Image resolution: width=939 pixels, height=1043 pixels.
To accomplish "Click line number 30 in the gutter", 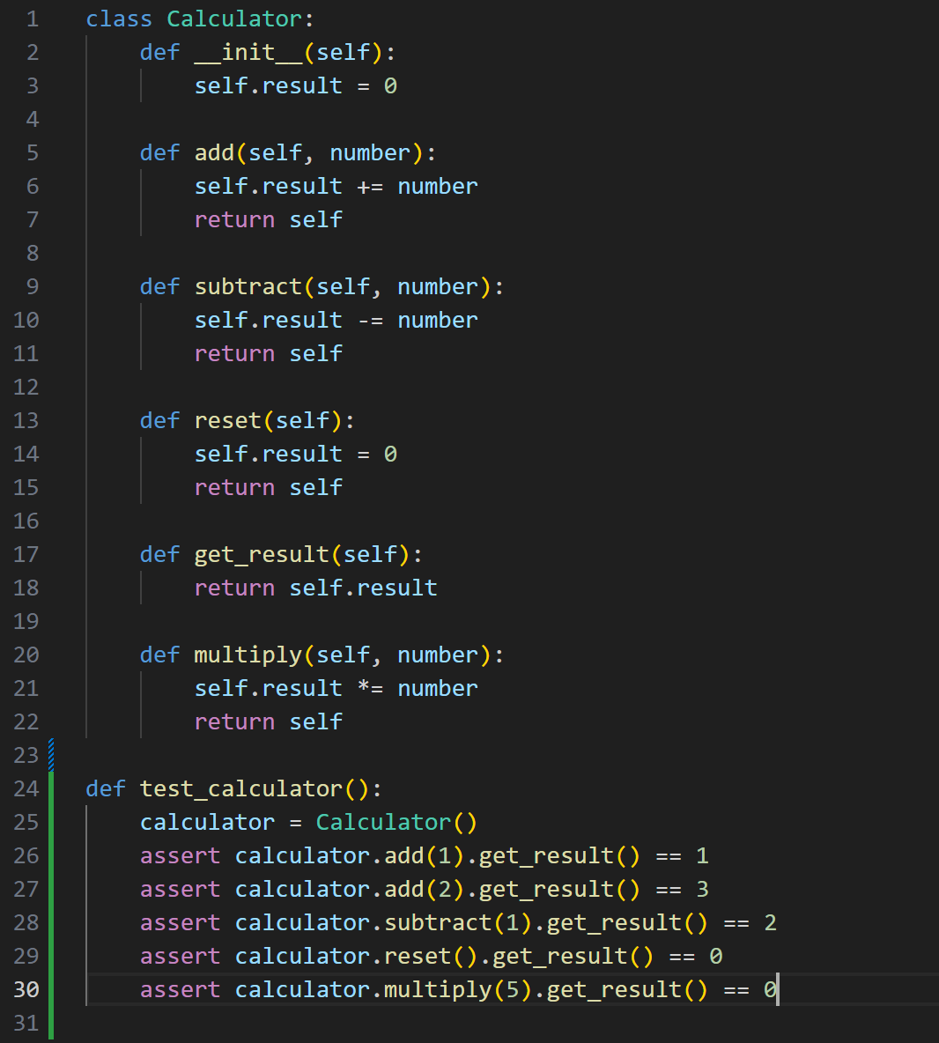I will point(26,989).
